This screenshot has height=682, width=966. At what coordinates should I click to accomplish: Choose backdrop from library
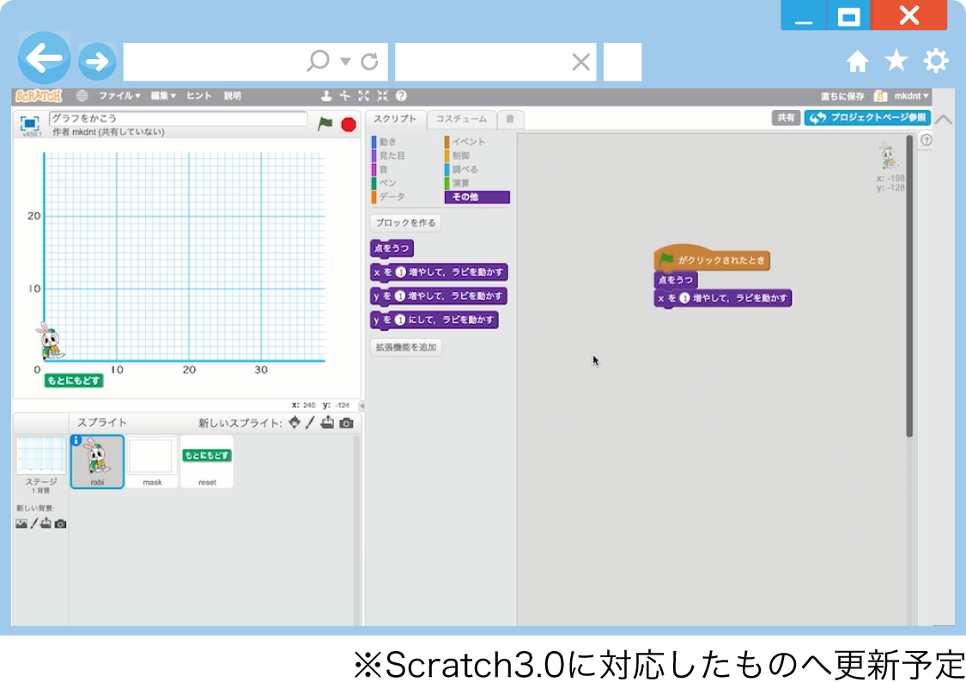(21, 524)
